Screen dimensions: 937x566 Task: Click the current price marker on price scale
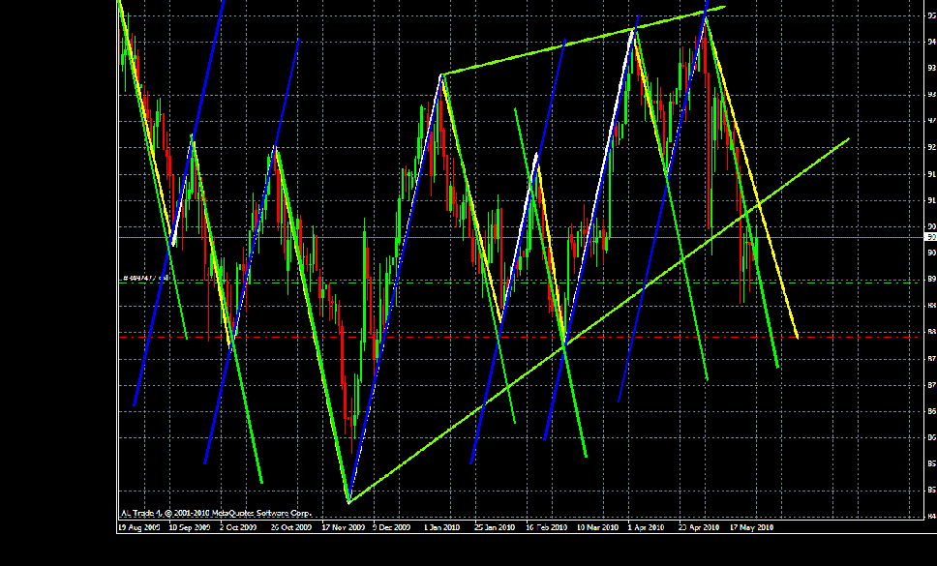[930, 237]
